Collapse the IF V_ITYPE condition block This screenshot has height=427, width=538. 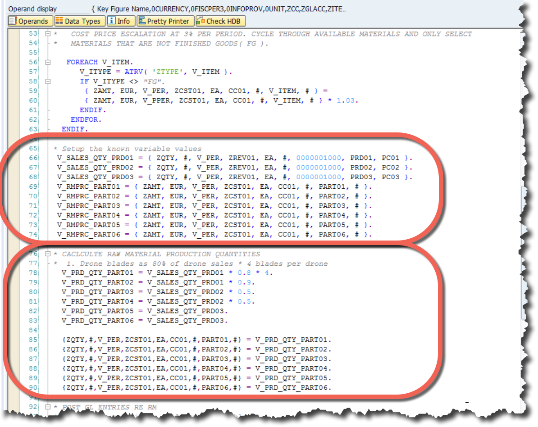point(49,81)
